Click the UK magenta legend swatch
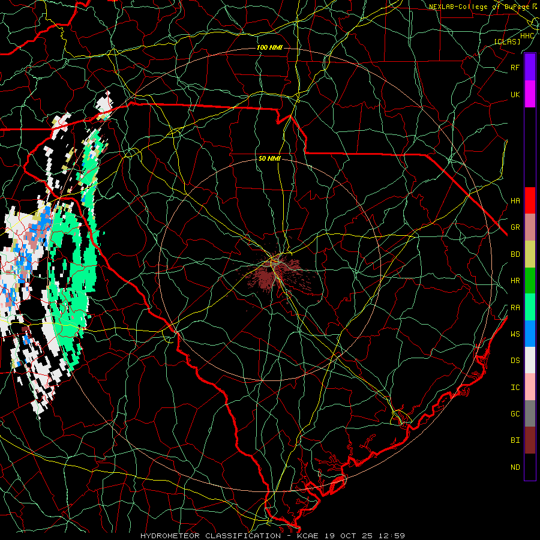540x540 pixels. click(530, 94)
